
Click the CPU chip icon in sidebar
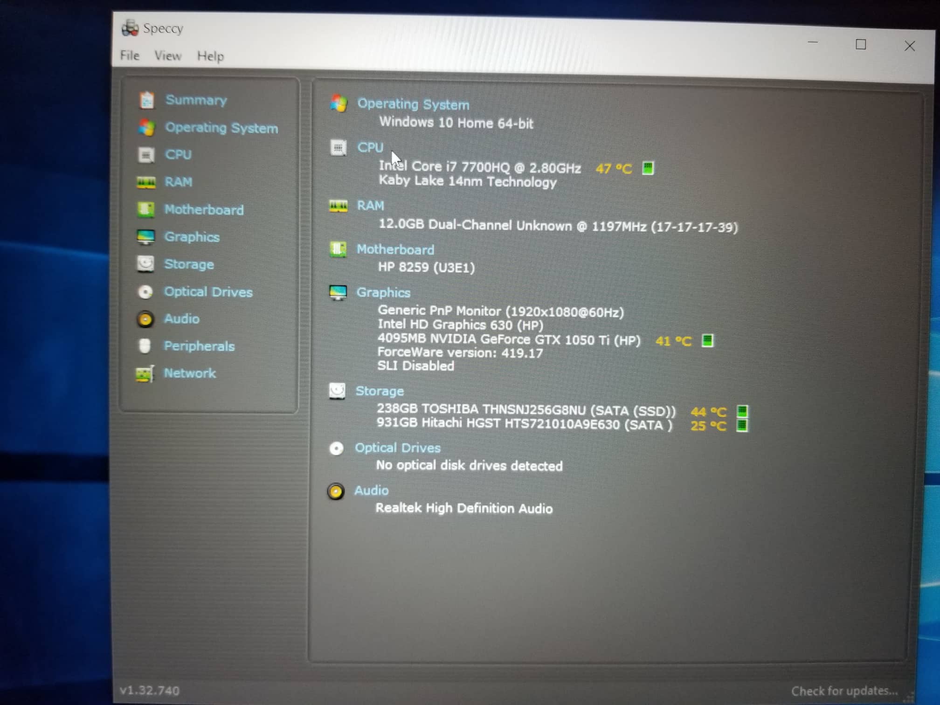(x=146, y=155)
